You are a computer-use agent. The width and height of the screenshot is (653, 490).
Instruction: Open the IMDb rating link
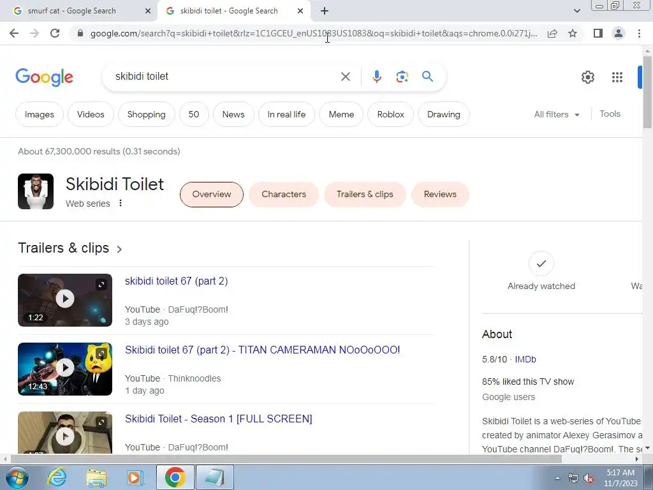tap(525, 359)
